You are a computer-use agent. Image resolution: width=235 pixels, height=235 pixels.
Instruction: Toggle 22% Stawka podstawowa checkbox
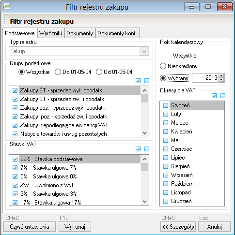click(x=15, y=159)
